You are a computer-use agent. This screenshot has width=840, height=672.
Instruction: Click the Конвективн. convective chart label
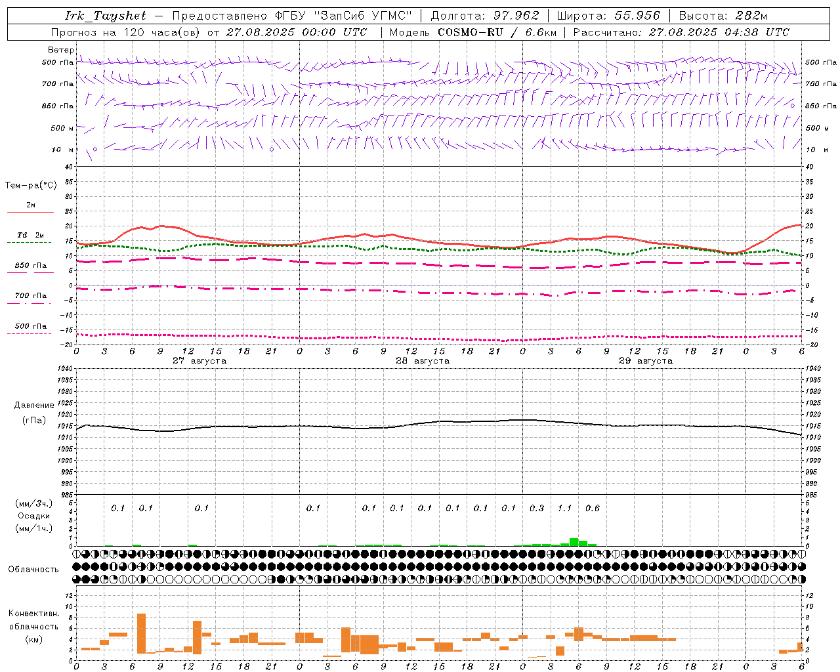click(33, 614)
